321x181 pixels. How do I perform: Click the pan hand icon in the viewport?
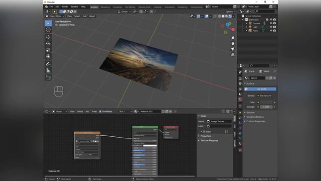[233, 44]
